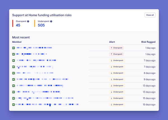This screenshot has height=120, width=168.
Task: Select the Overspent count 45
Action: [18, 25]
